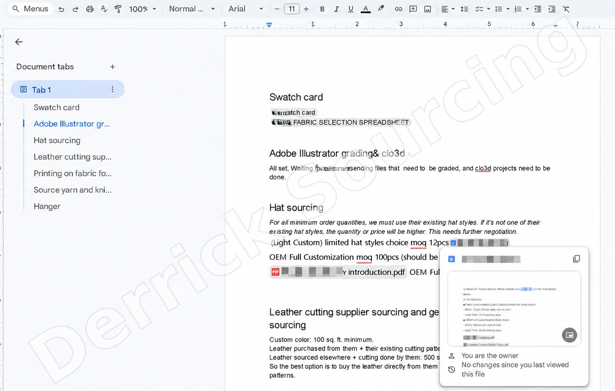Screen dimensions: 615x391
Task: Toggle underline formatting
Action: tap(351, 9)
